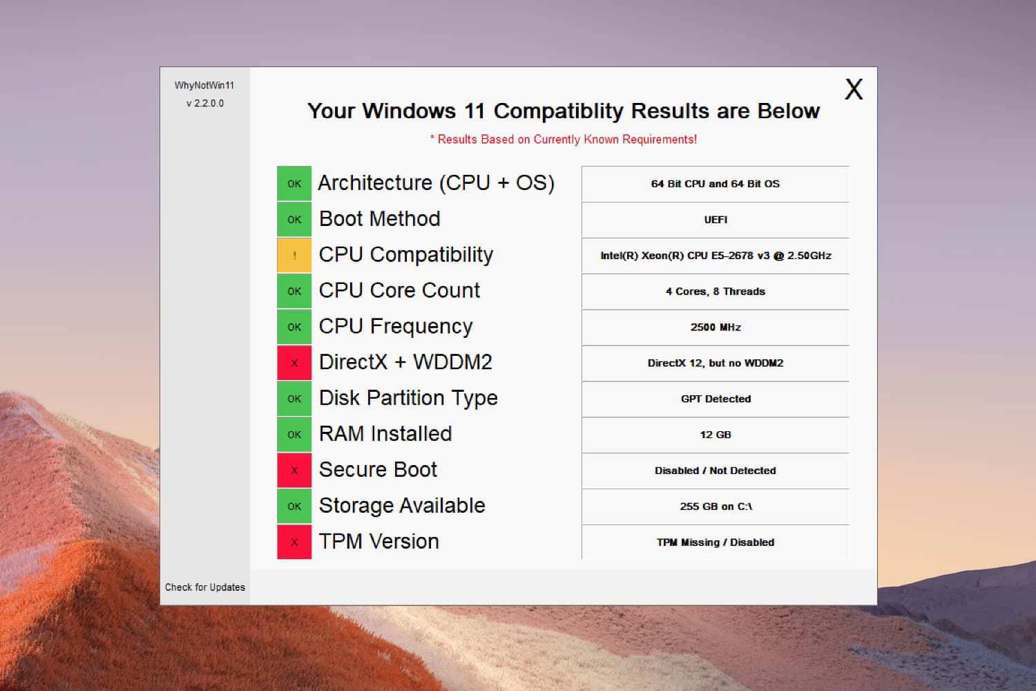Click the compatibility results heading
The image size is (1036, 691).
(564, 111)
